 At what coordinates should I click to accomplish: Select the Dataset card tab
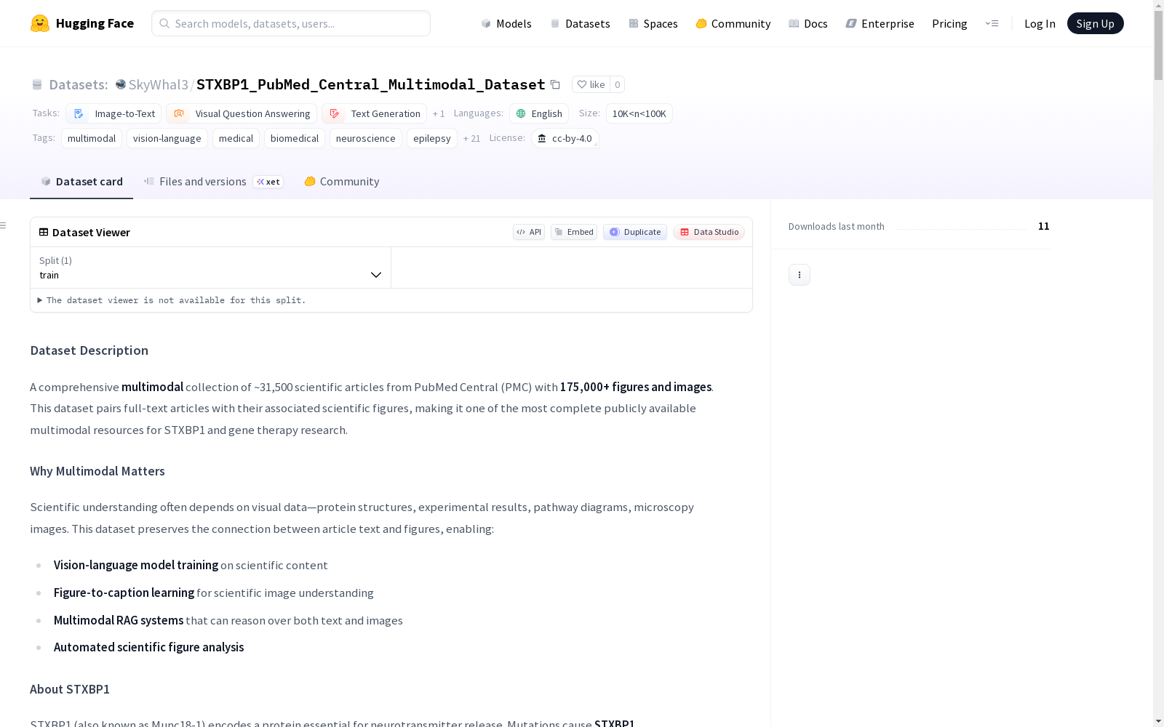coord(81,182)
